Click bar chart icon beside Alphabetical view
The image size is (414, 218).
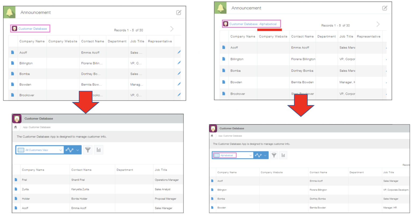pyautogui.click(x=283, y=155)
